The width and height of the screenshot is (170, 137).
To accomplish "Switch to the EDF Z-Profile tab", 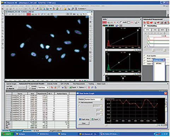I will point(65,84).
